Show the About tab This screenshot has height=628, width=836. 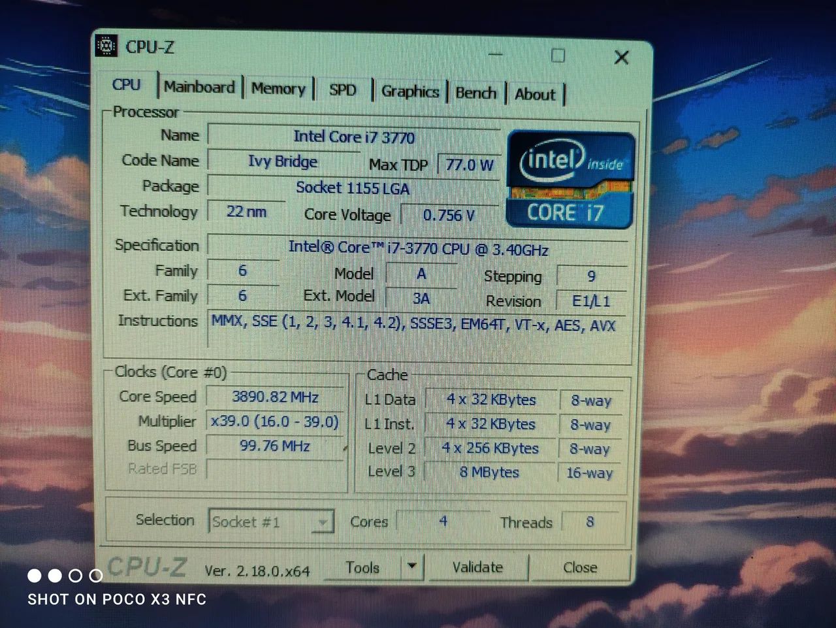[535, 94]
